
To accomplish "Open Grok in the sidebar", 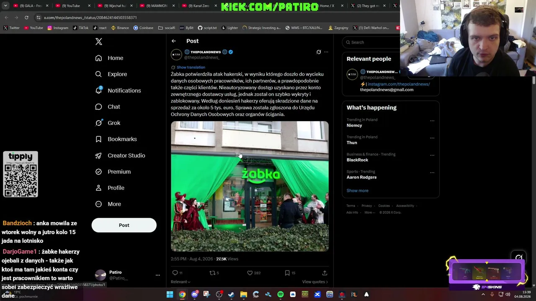I will click(108, 123).
